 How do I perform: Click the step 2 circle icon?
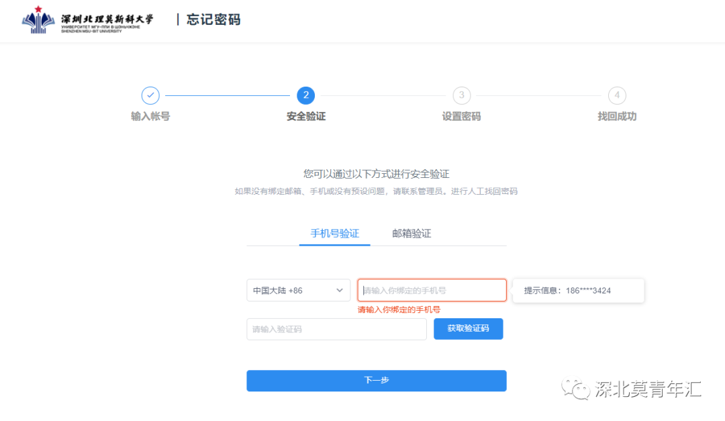(306, 95)
